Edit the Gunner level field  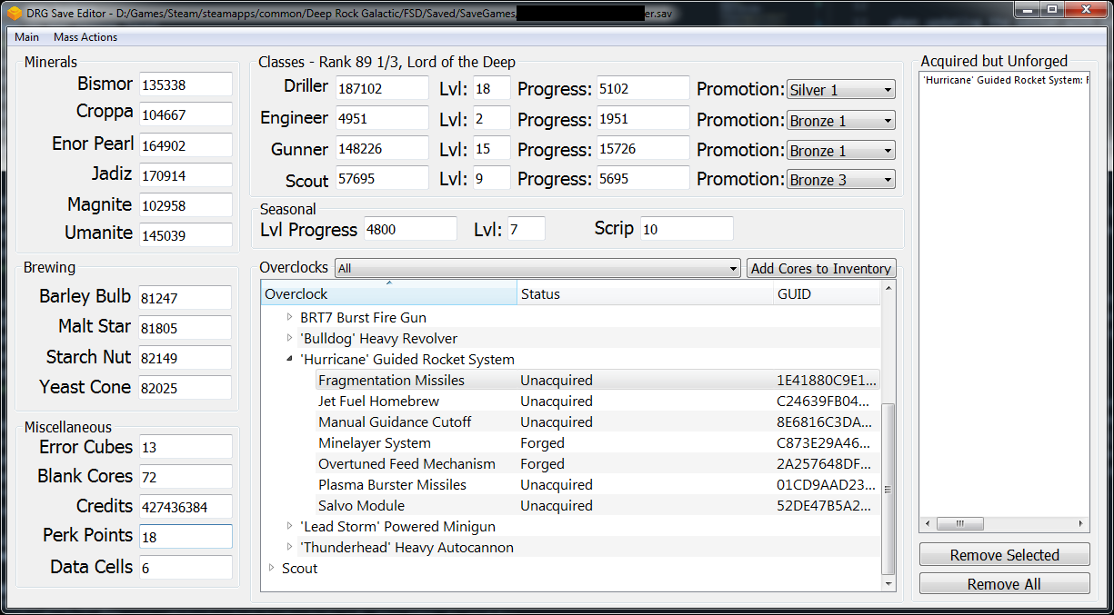tap(492, 148)
